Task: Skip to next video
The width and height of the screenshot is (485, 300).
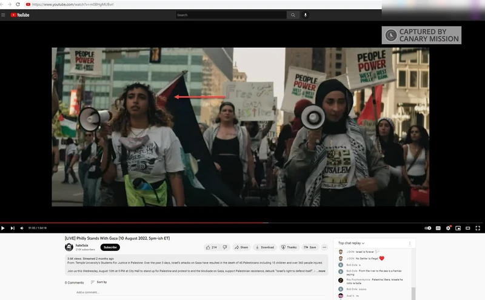Action: point(12,228)
